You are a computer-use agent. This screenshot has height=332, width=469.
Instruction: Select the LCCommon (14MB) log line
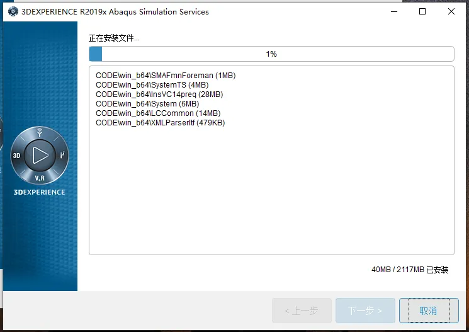pyautogui.click(x=158, y=113)
